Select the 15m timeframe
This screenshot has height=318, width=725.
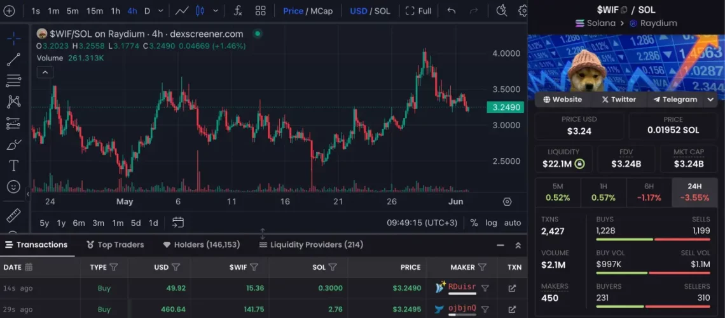pos(95,11)
